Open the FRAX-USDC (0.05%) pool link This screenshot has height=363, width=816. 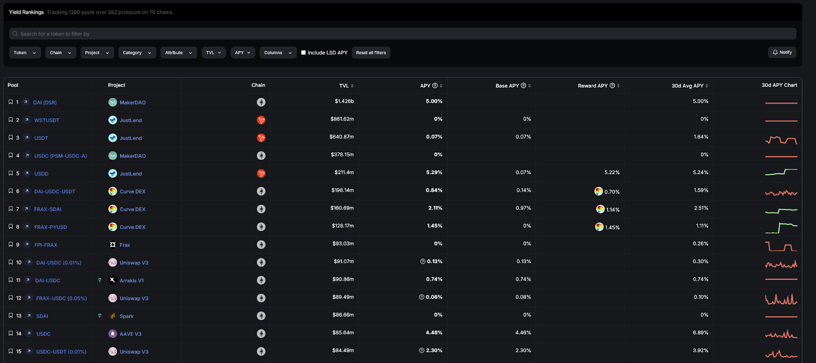[62, 298]
